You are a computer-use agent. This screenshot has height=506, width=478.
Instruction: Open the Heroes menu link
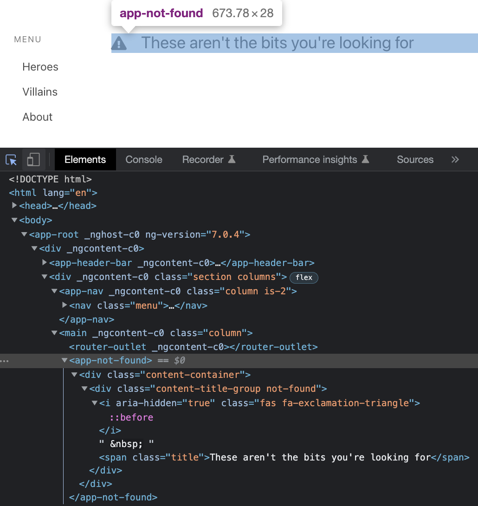tap(40, 67)
